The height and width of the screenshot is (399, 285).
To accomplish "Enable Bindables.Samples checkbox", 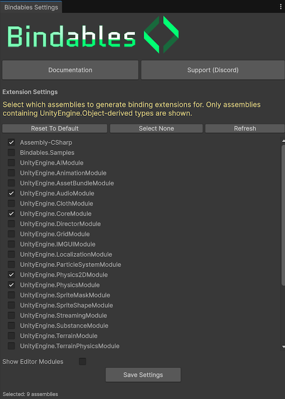I will click(x=11, y=153).
